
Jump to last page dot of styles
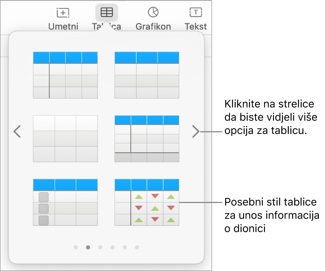[137, 247]
